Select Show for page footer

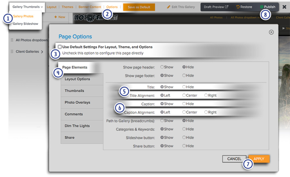[162, 75]
